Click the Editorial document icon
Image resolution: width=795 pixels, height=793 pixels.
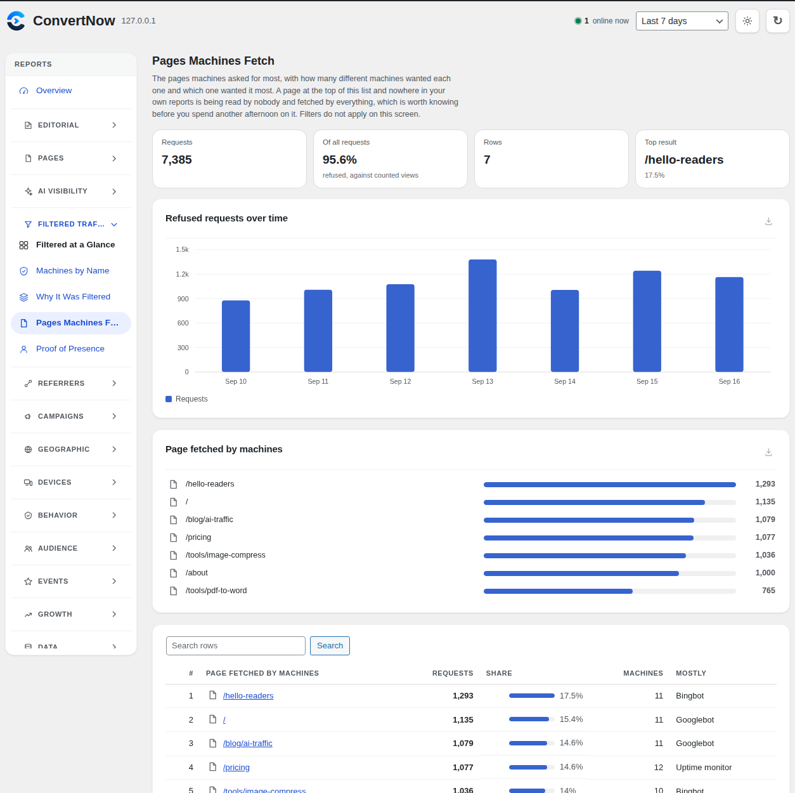pyautogui.click(x=28, y=126)
